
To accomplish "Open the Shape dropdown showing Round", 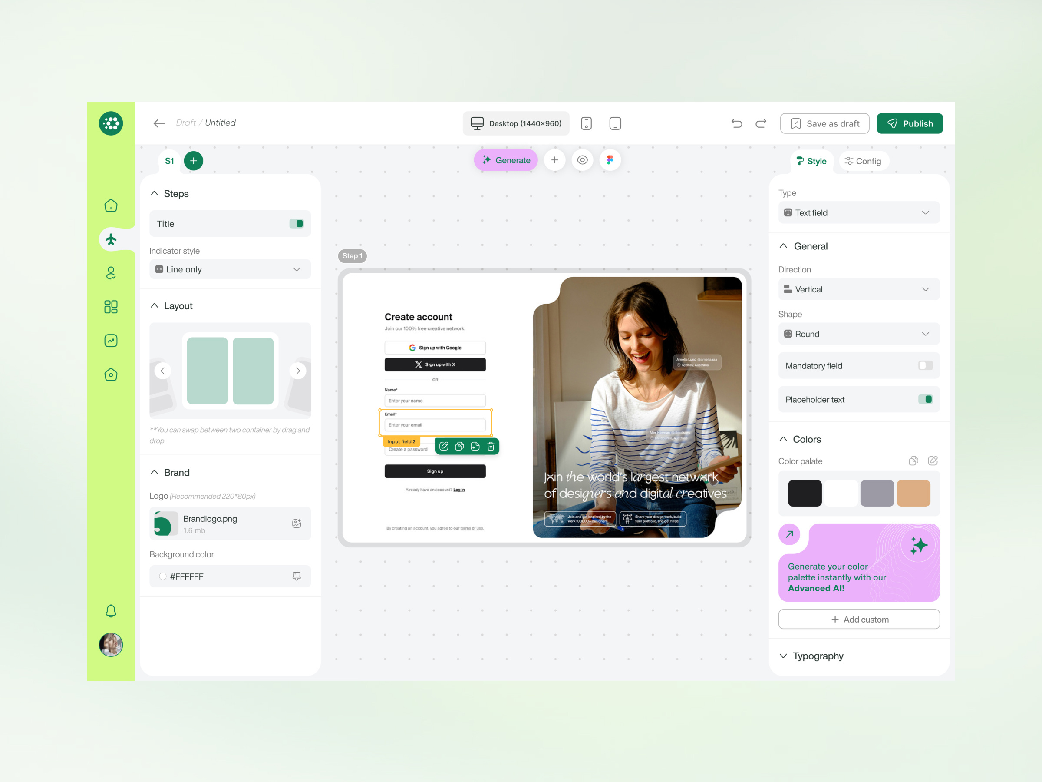I will (x=858, y=334).
